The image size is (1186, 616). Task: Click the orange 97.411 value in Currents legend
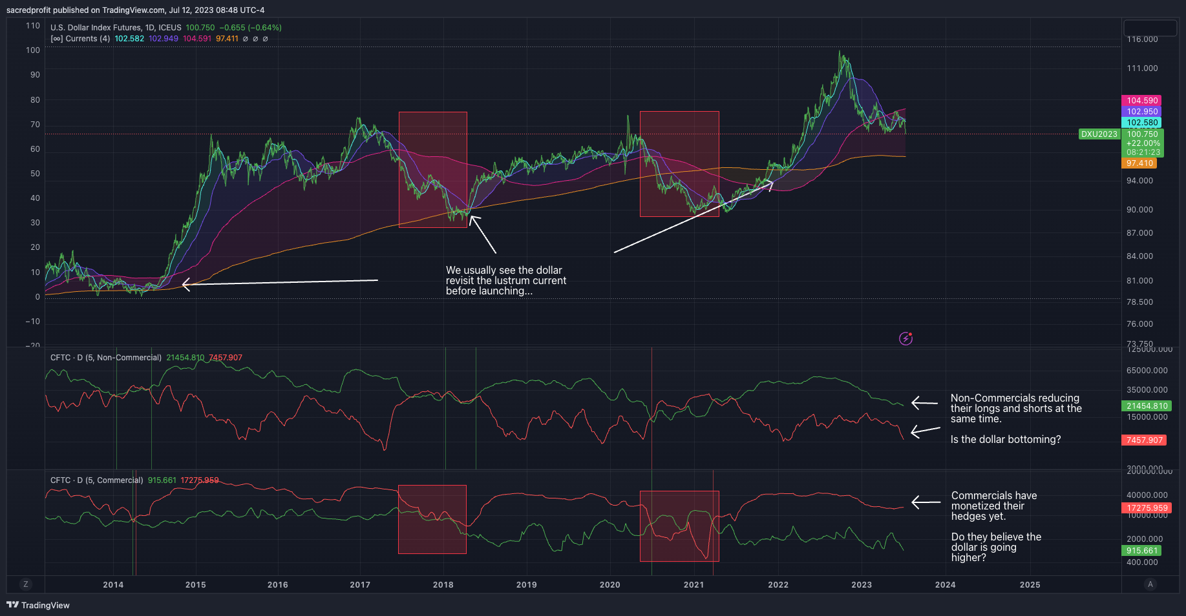click(227, 39)
